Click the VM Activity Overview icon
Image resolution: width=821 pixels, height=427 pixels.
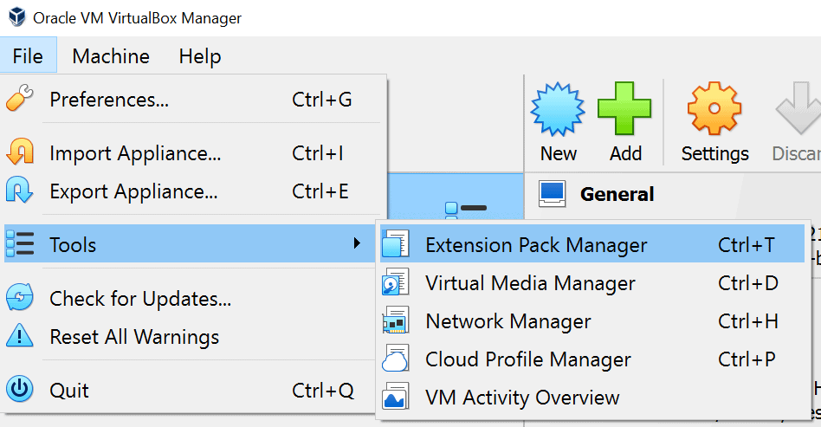(x=396, y=398)
